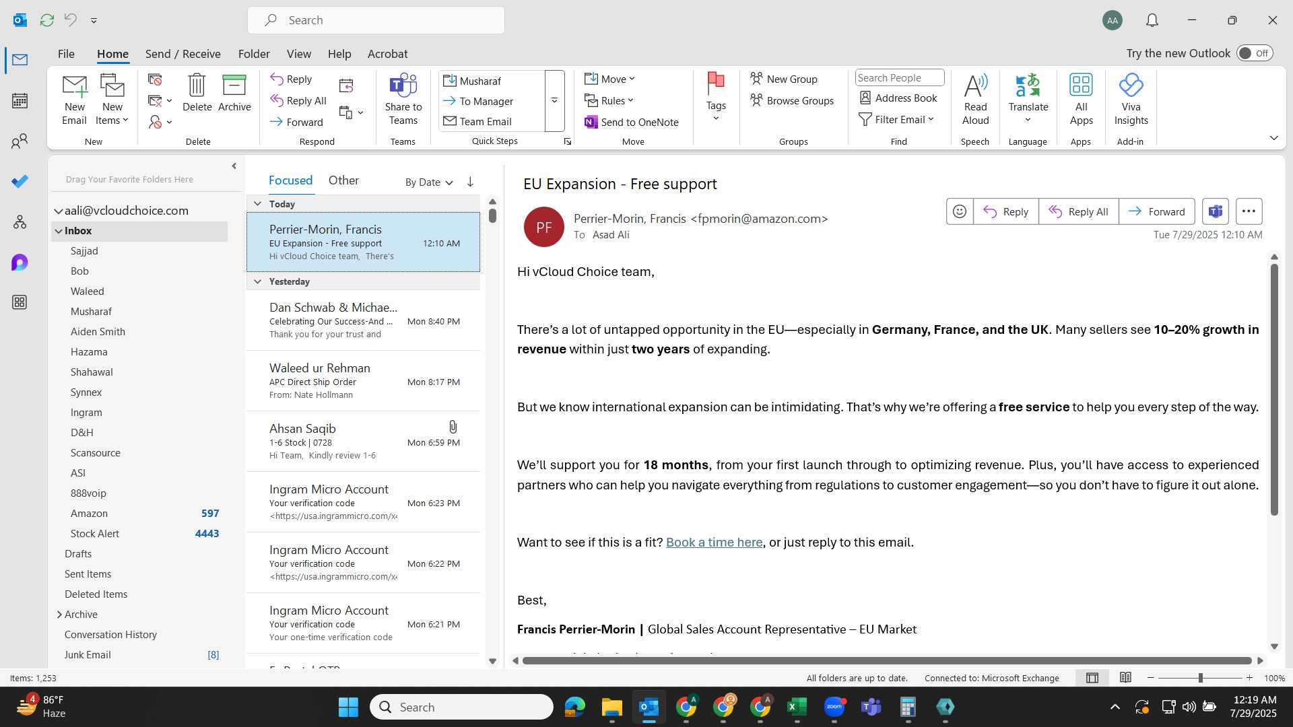This screenshot has width=1293, height=727.
Task: Switch to the Folder ribbon tab
Action: tap(254, 54)
